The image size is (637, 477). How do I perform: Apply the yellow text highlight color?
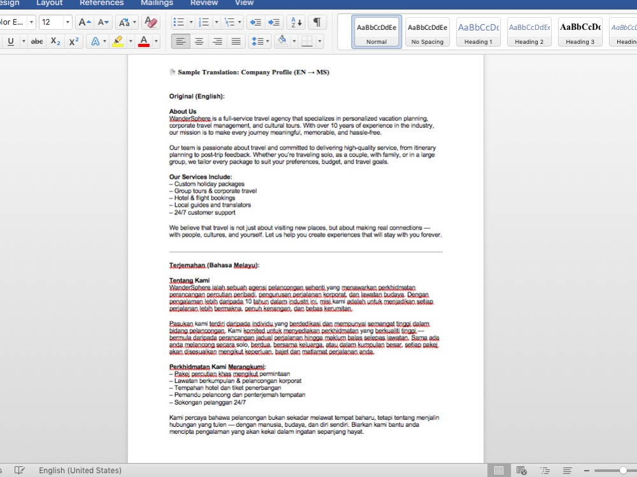(118, 41)
